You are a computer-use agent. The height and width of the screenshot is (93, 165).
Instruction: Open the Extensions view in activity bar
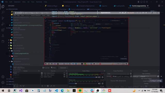coord(3,30)
